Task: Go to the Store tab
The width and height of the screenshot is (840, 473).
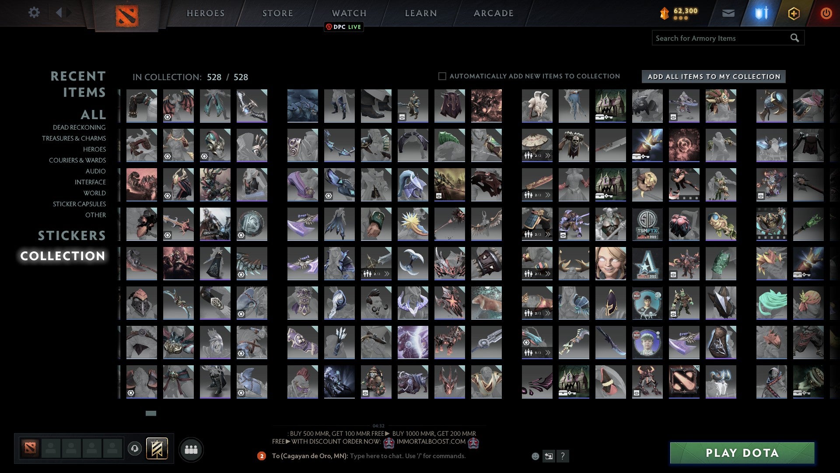Action: [x=277, y=13]
